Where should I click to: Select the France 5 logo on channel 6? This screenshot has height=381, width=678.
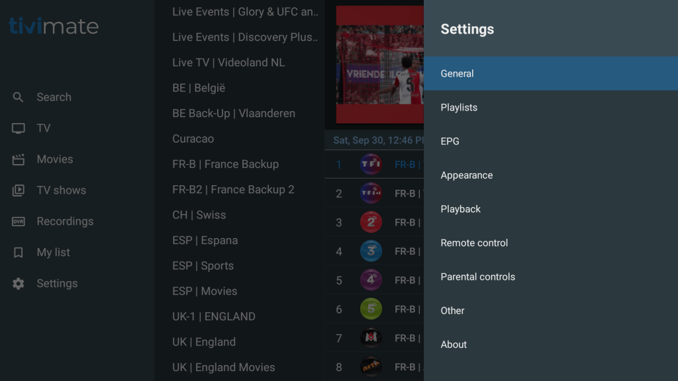tap(371, 309)
